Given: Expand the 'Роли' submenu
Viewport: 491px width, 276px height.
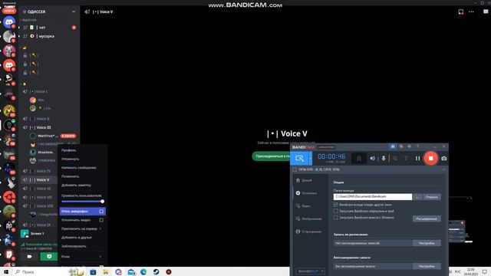Looking at the screenshot, I should (x=82, y=257).
